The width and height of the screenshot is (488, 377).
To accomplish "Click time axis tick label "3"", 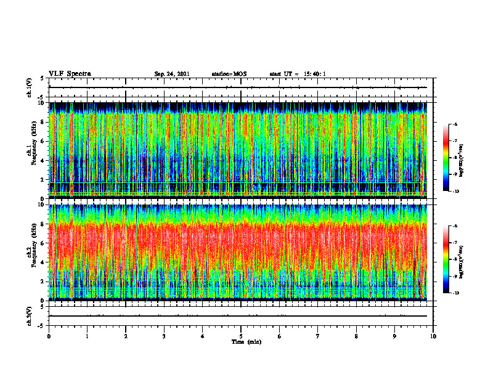I will pyautogui.click(x=164, y=336).
